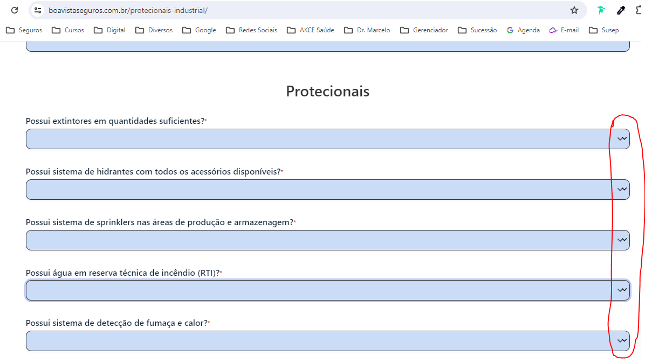Bookmark this page with the star icon
645x363 pixels.
point(574,10)
